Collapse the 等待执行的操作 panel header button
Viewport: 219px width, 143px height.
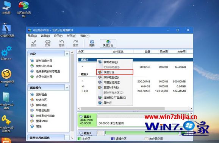tap(67, 138)
